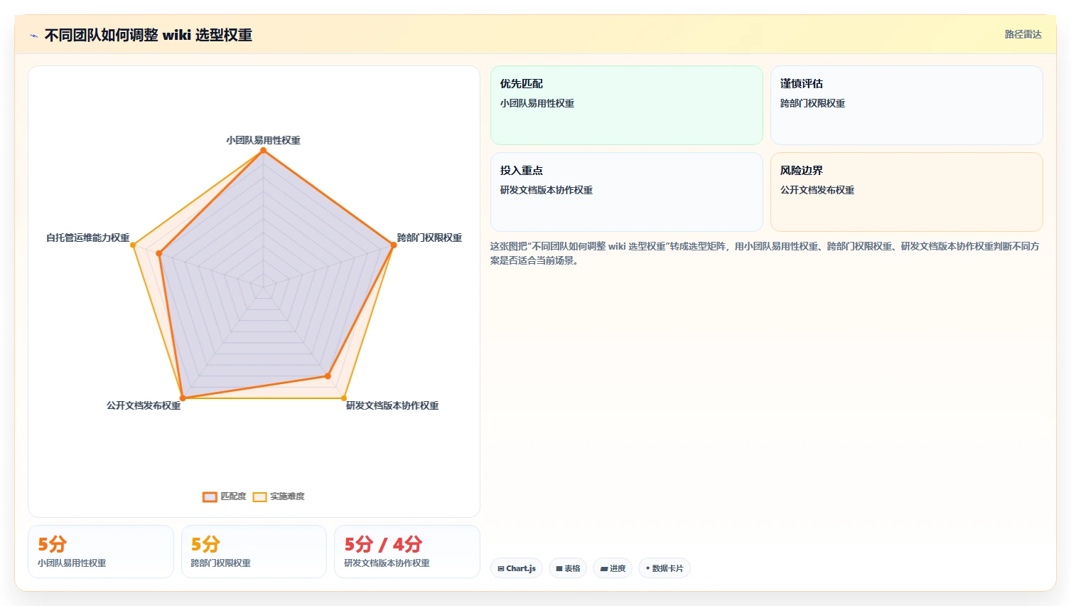Click the 跨部门权限权重 radar axis label
Image resolution: width=1071 pixels, height=606 pixels.
point(429,238)
